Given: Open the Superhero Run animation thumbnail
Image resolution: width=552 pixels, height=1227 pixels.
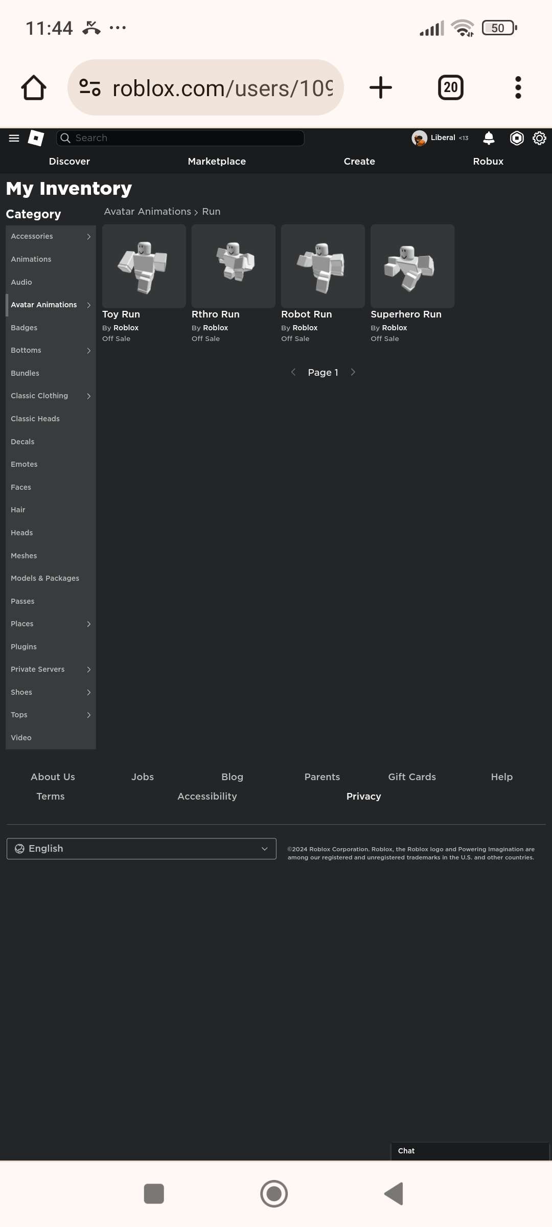Looking at the screenshot, I should point(412,266).
